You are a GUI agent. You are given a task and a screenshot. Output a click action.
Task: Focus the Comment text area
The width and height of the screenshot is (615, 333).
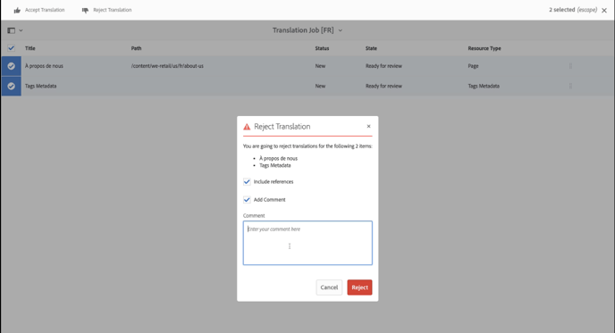click(x=307, y=243)
